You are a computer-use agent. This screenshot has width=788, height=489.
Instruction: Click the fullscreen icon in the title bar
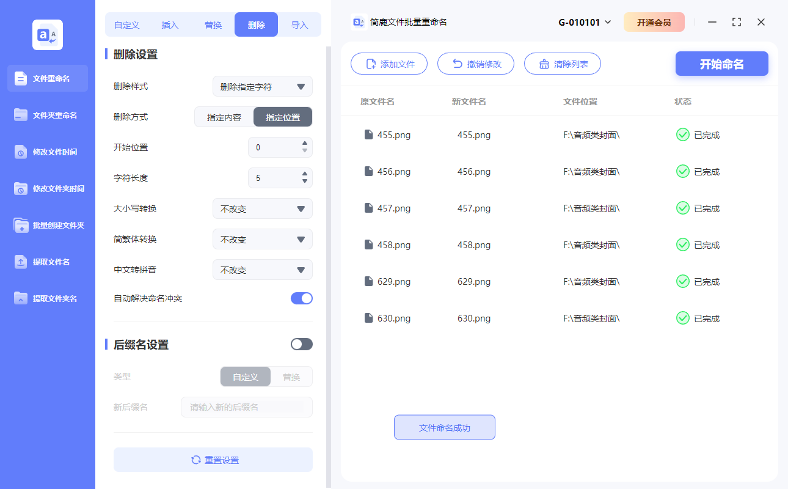(x=736, y=21)
